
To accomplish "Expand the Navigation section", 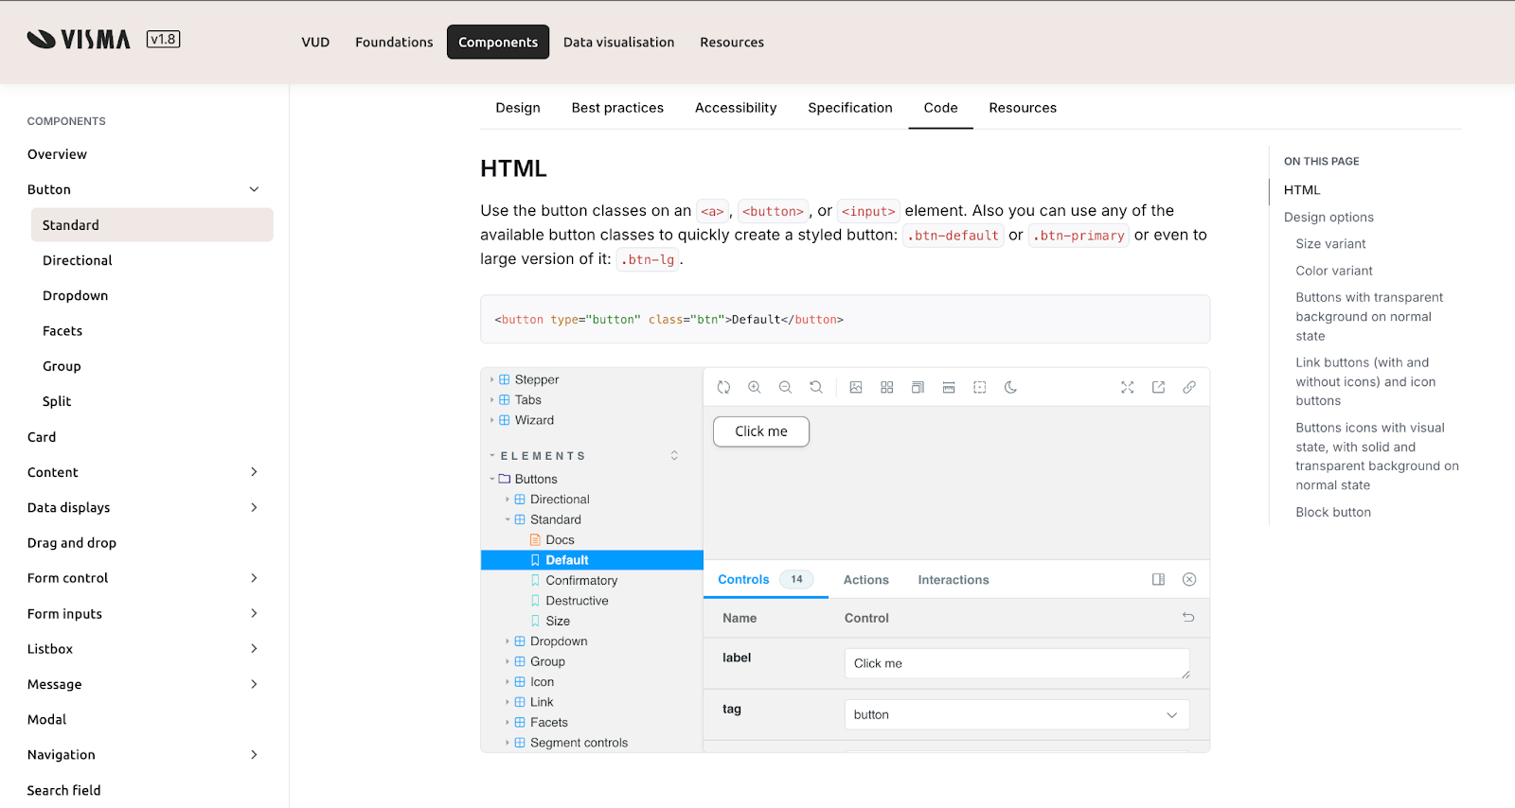I will [254, 754].
